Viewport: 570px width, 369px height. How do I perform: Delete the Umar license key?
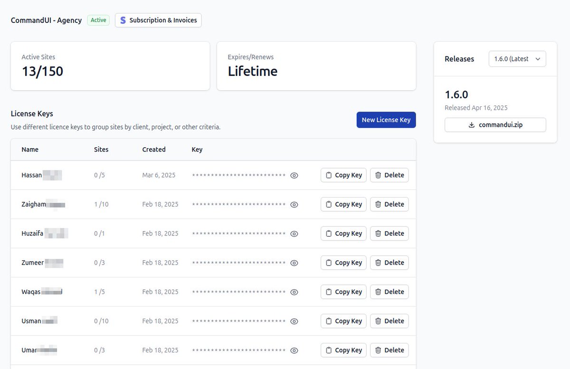point(389,350)
